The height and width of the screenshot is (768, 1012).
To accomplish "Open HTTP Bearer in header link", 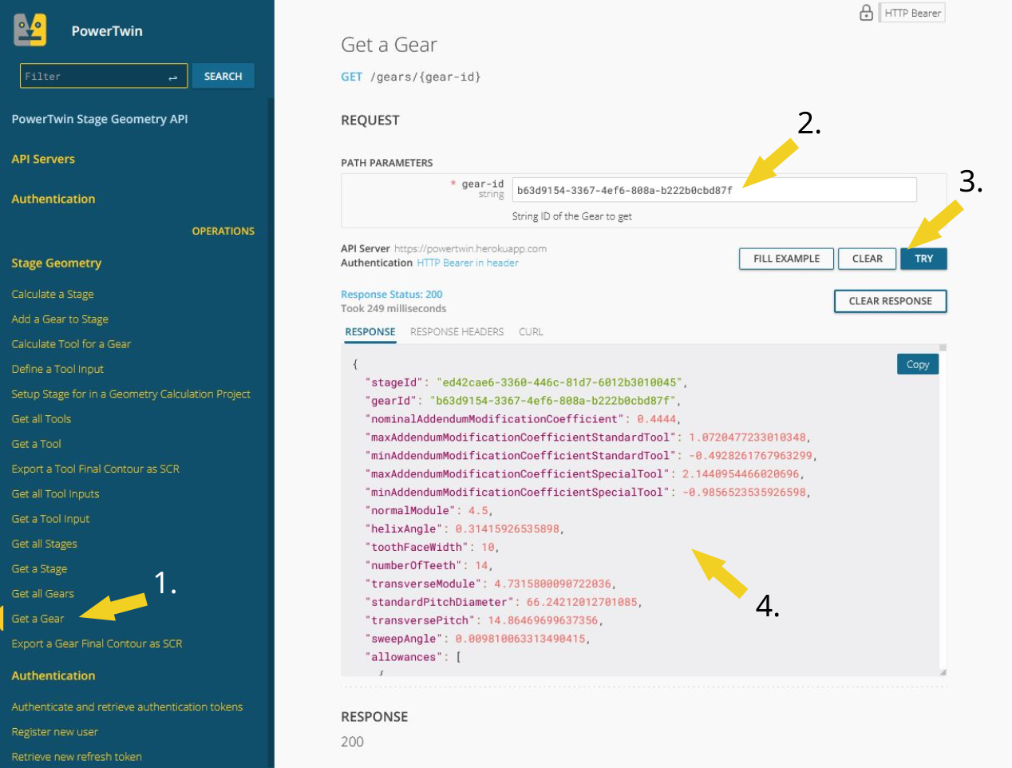I will [x=467, y=263].
